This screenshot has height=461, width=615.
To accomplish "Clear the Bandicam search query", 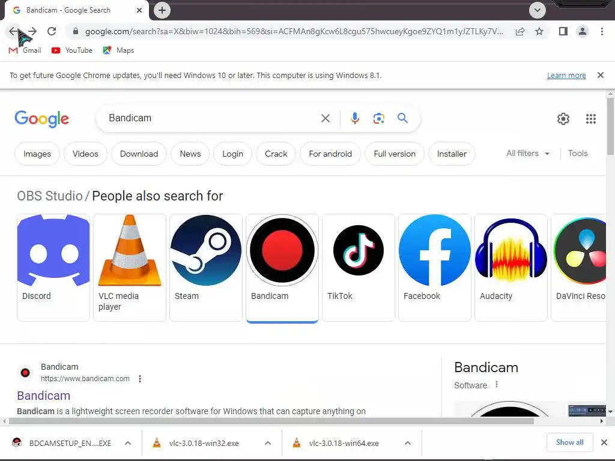I will (325, 118).
